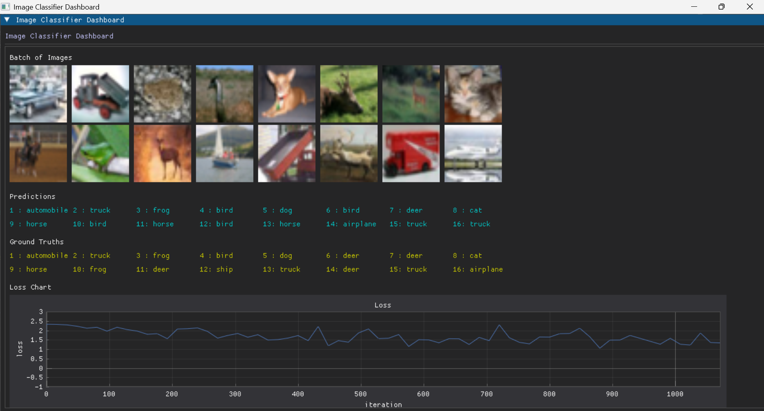Click the airplane image in the bottom row
The width and height of the screenshot is (764, 411).
coord(473,153)
